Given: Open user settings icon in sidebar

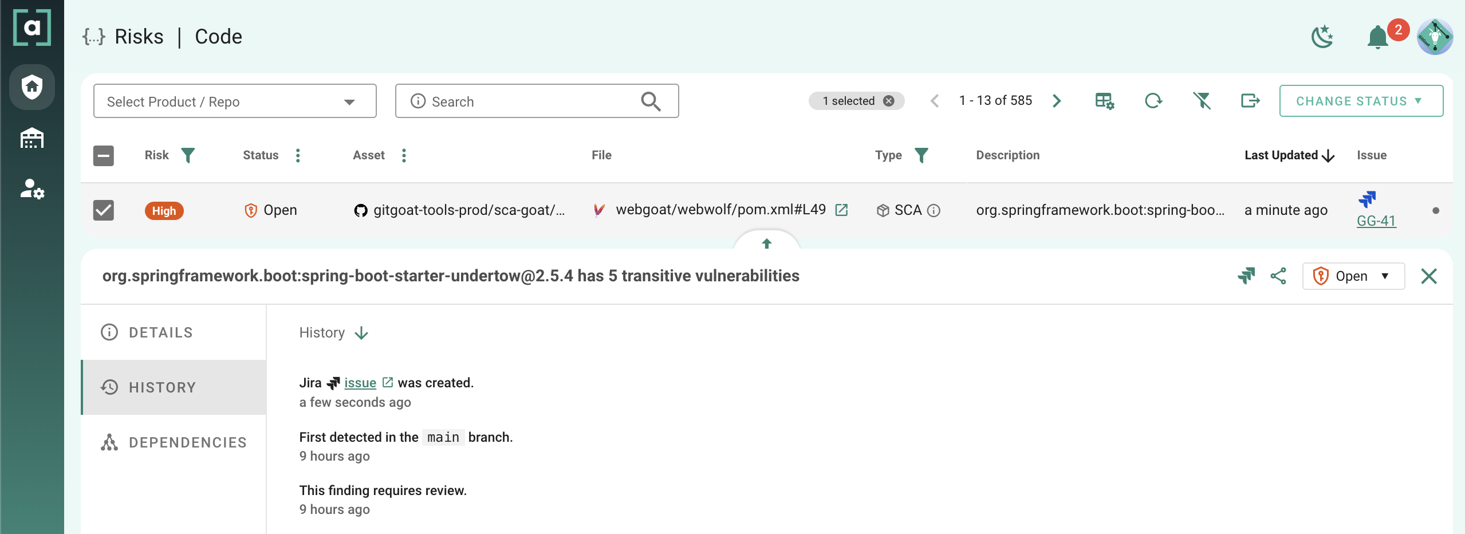Looking at the screenshot, I should tap(32, 189).
